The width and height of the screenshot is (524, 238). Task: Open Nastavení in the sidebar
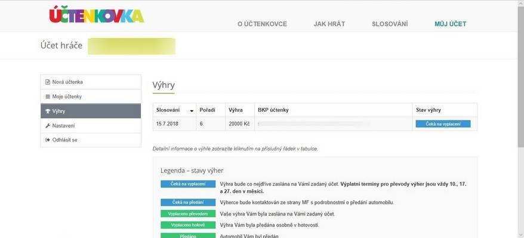[x=91, y=126]
